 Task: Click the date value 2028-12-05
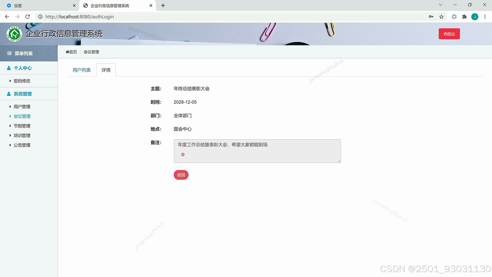[x=185, y=102]
